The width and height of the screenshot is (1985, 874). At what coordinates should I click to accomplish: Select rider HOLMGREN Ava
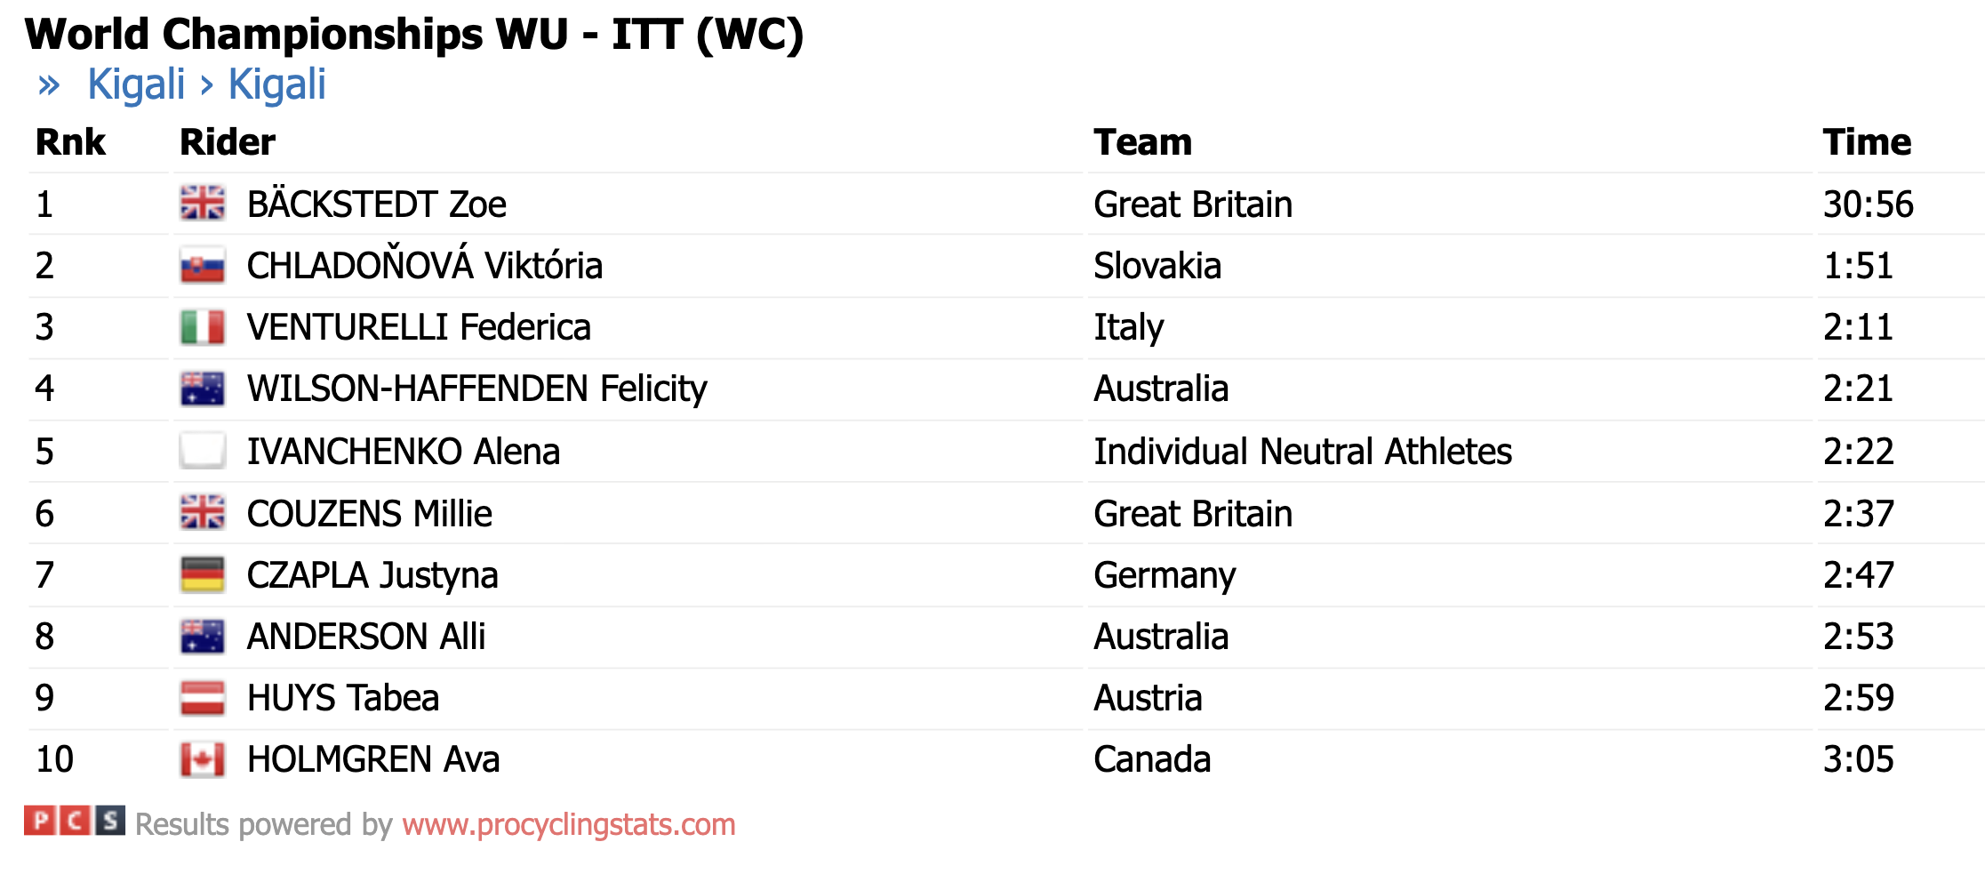(x=372, y=759)
